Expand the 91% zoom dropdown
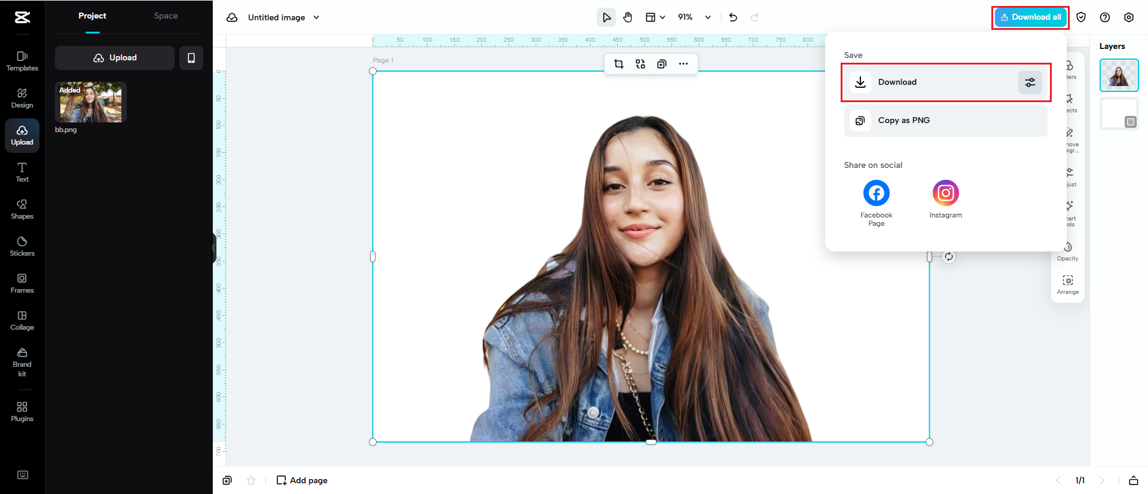 click(x=707, y=17)
